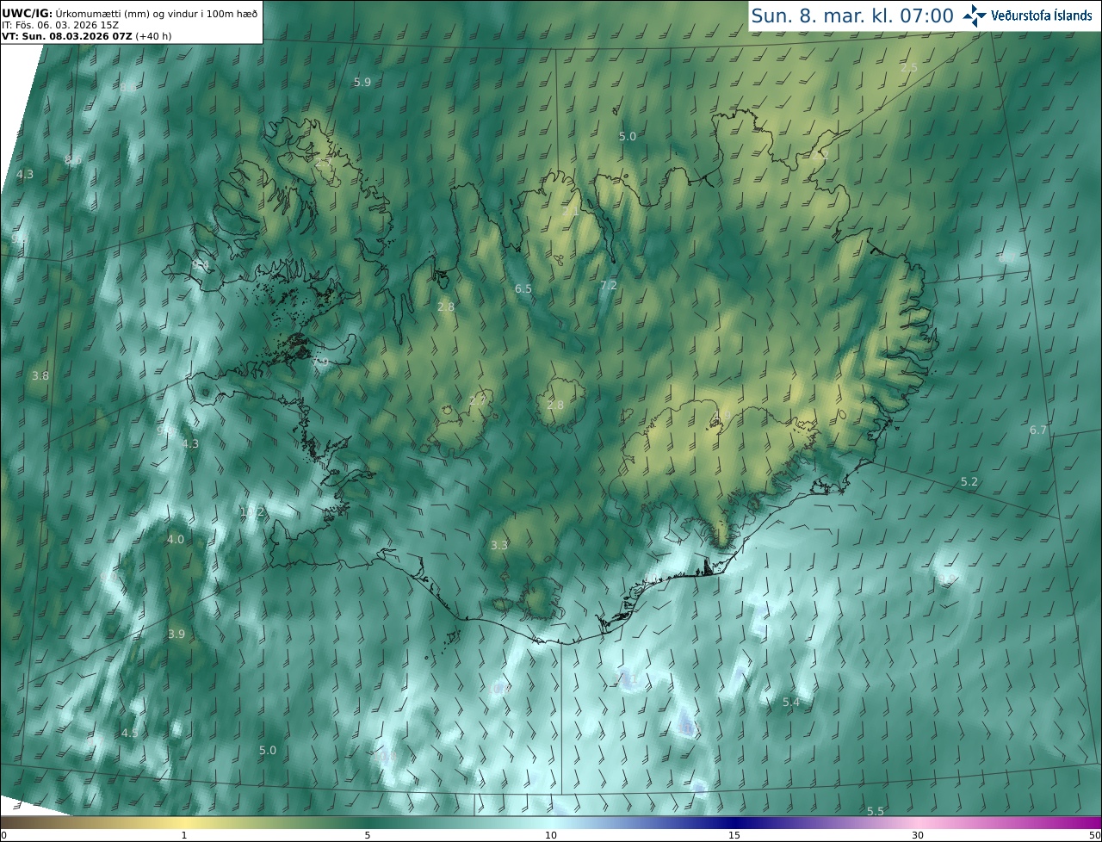Click the 3.8 value on the map
The height and width of the screenshot is (842, 1102).
pyautogui.click(x=40, y=375)
